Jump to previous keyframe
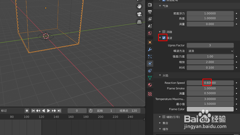240x135 pixels. tap(38, 111)
